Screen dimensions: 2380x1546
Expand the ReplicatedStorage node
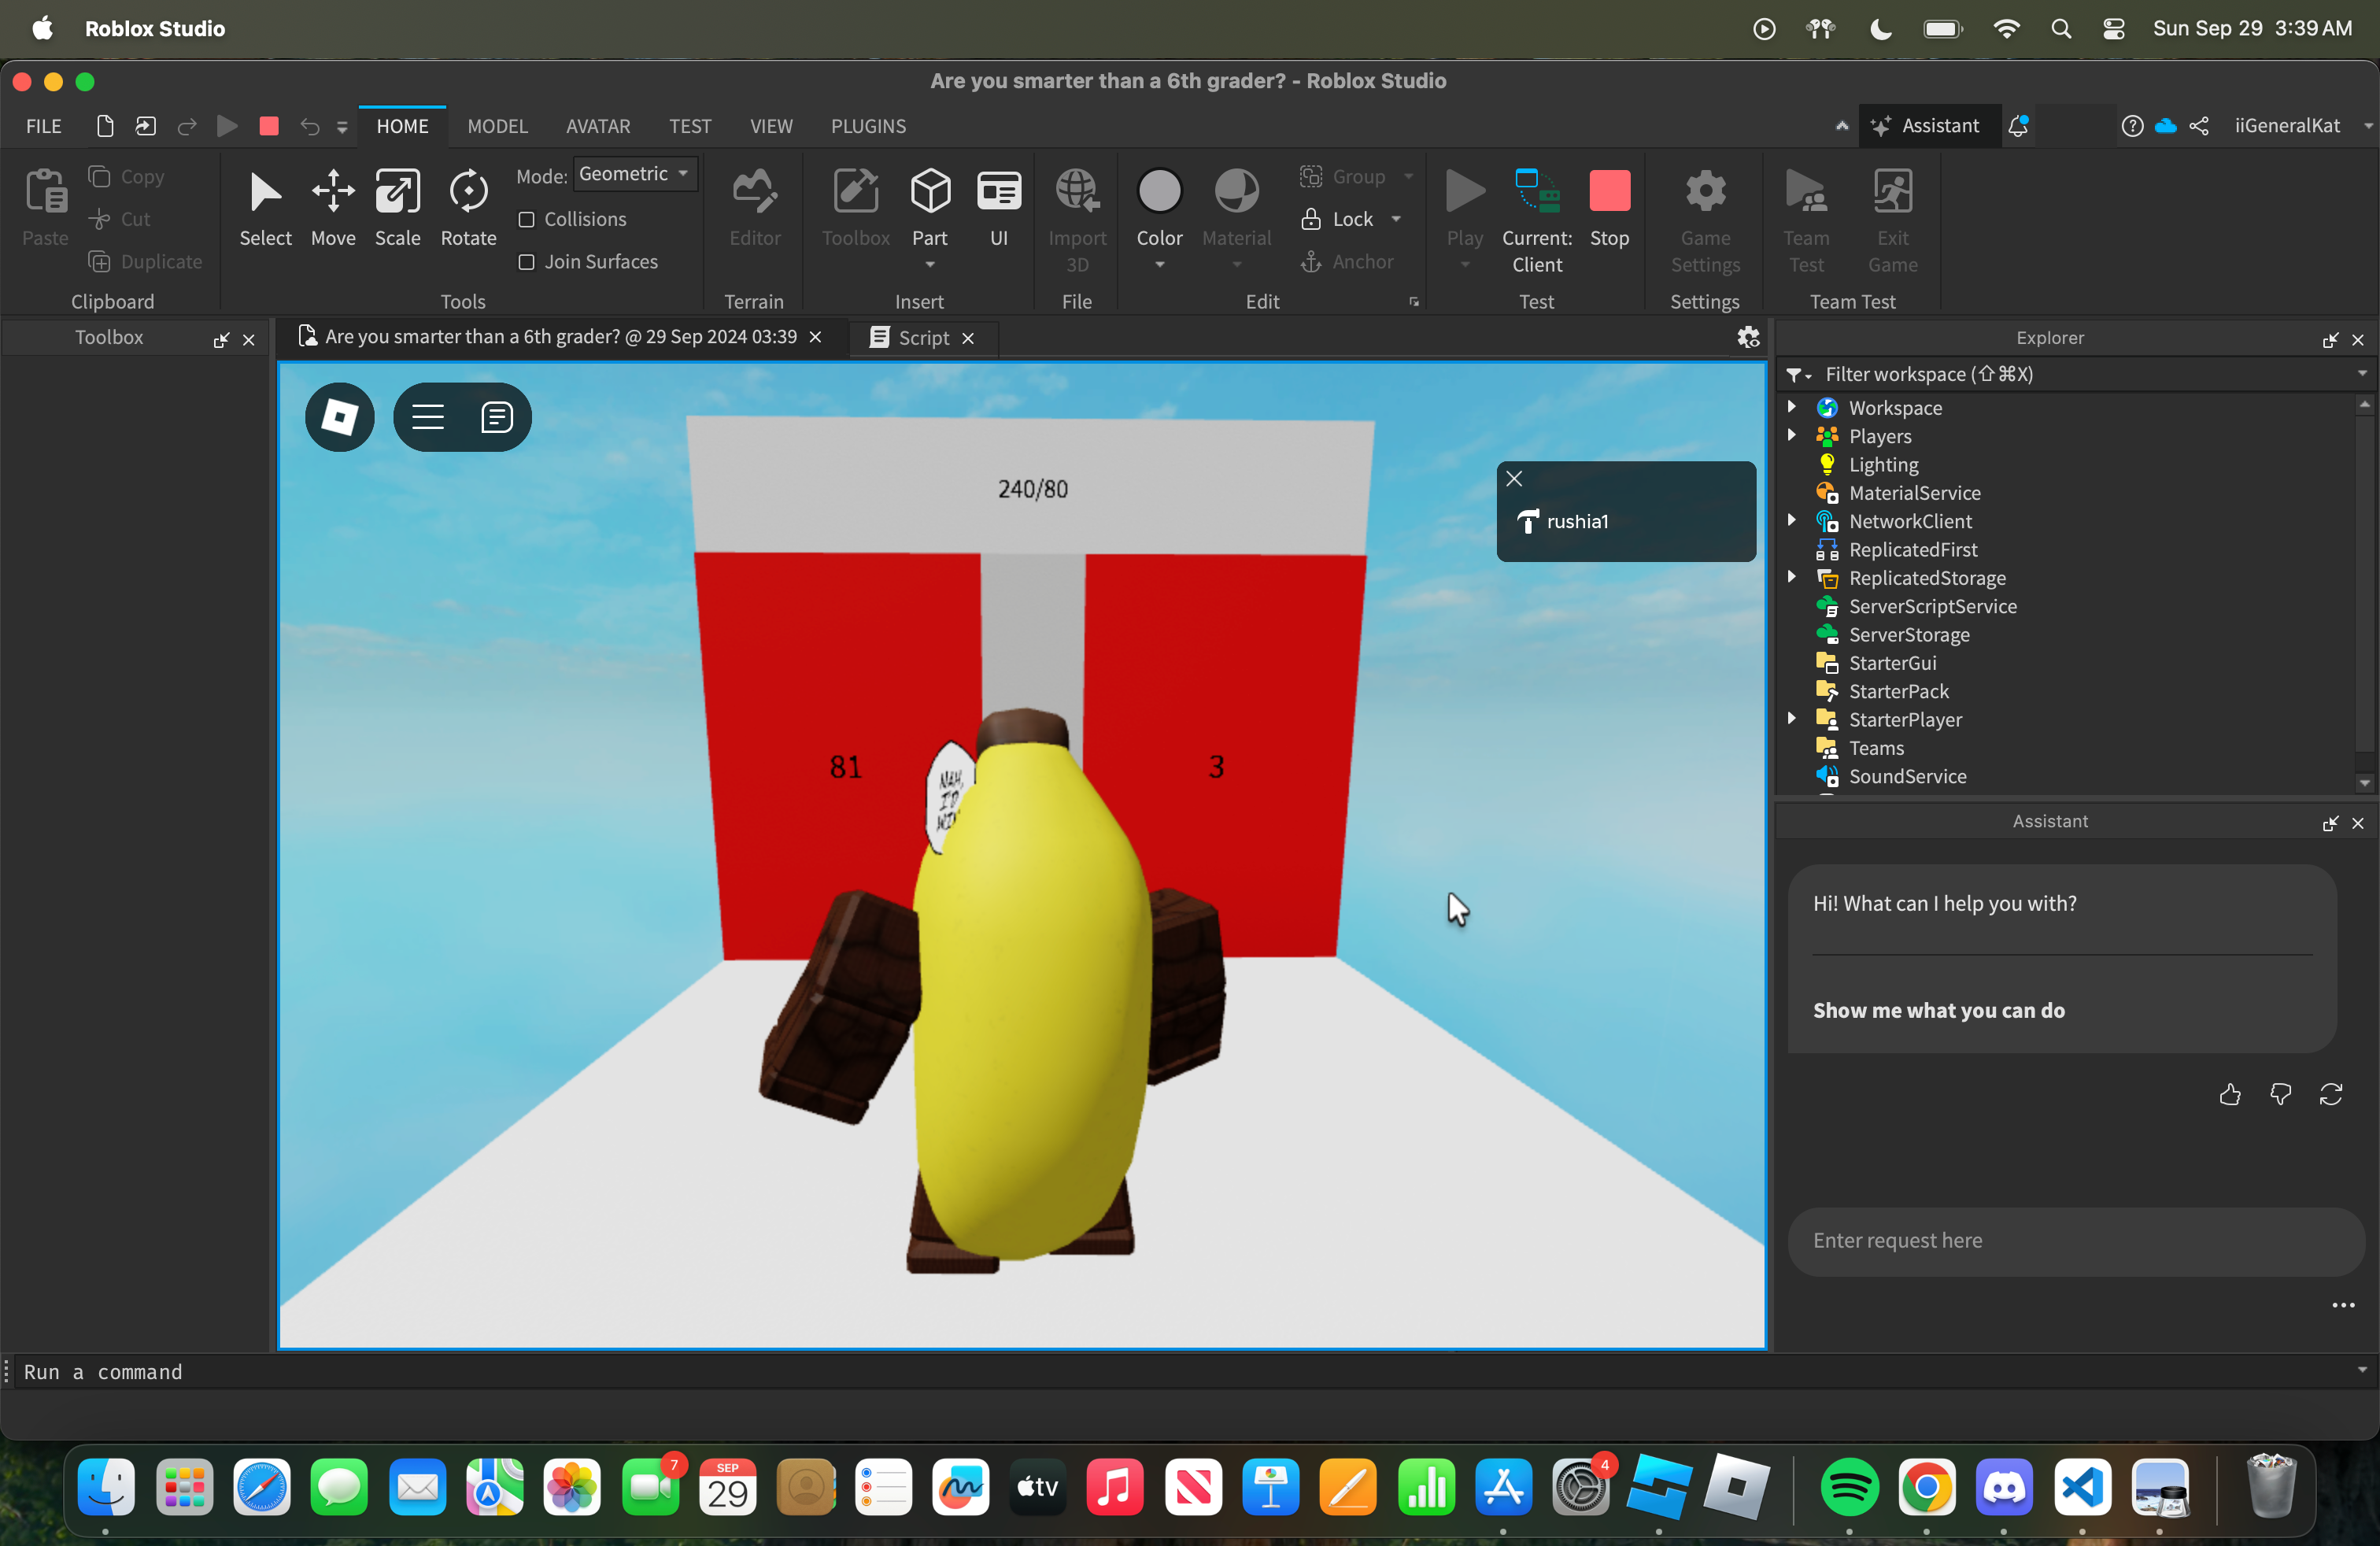pyautogui.click(x=1792, y=577)
